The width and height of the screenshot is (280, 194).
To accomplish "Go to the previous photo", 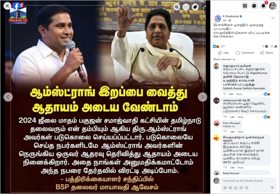I will pos(8,97).
